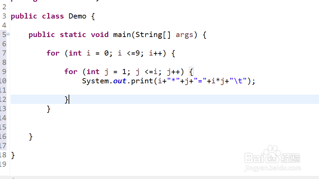Click the "=" string literal on line 10
Screen dimensions: 319x179
200,81
